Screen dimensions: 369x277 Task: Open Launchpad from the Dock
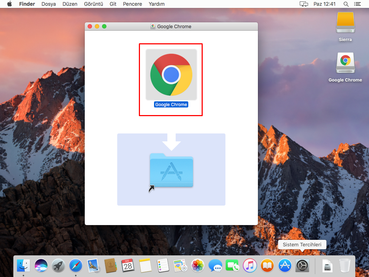(x=58, y=265)
